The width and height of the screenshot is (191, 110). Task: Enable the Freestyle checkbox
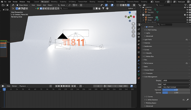click(x=145, y=73)
